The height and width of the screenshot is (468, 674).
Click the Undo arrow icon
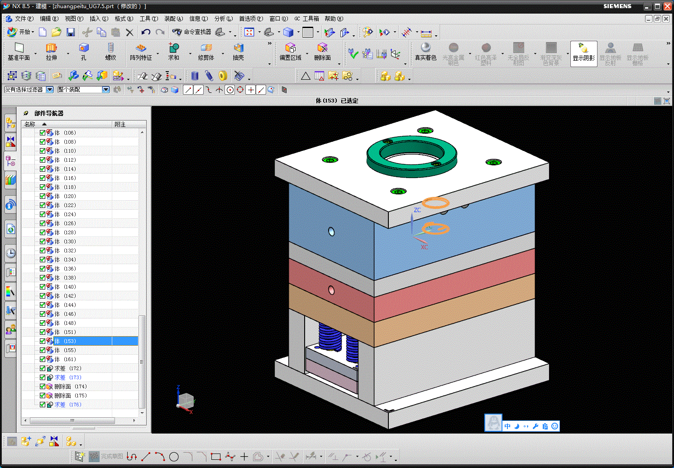coord(145,32)
